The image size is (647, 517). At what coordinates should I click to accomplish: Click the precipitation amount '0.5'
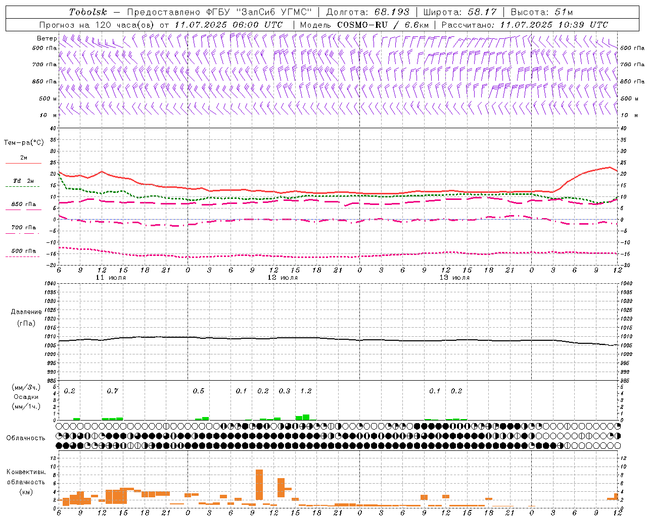pos(198,391)
